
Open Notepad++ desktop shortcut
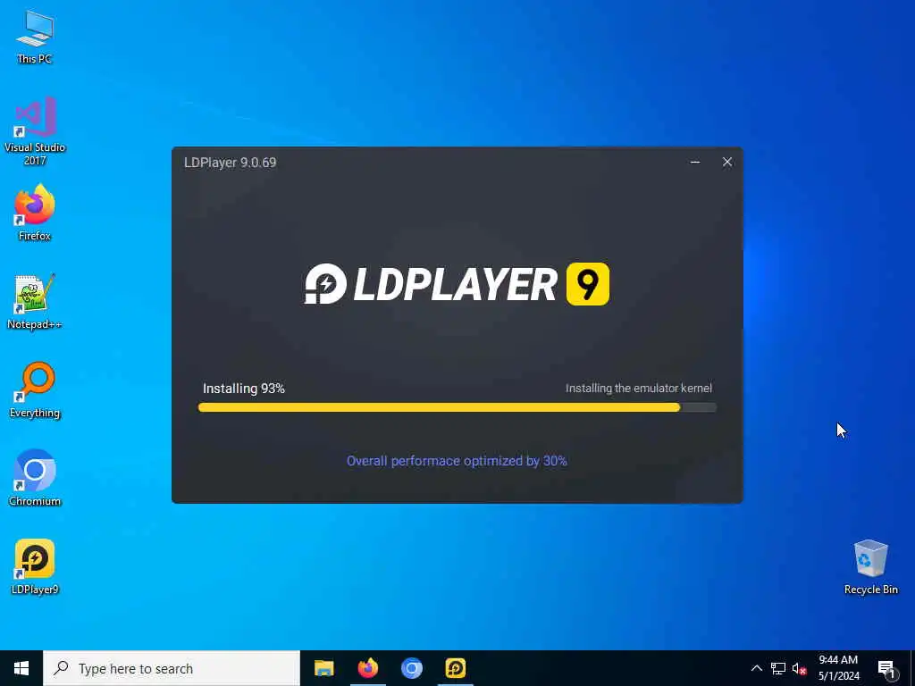pyautogui.click(x=35, y=302)
